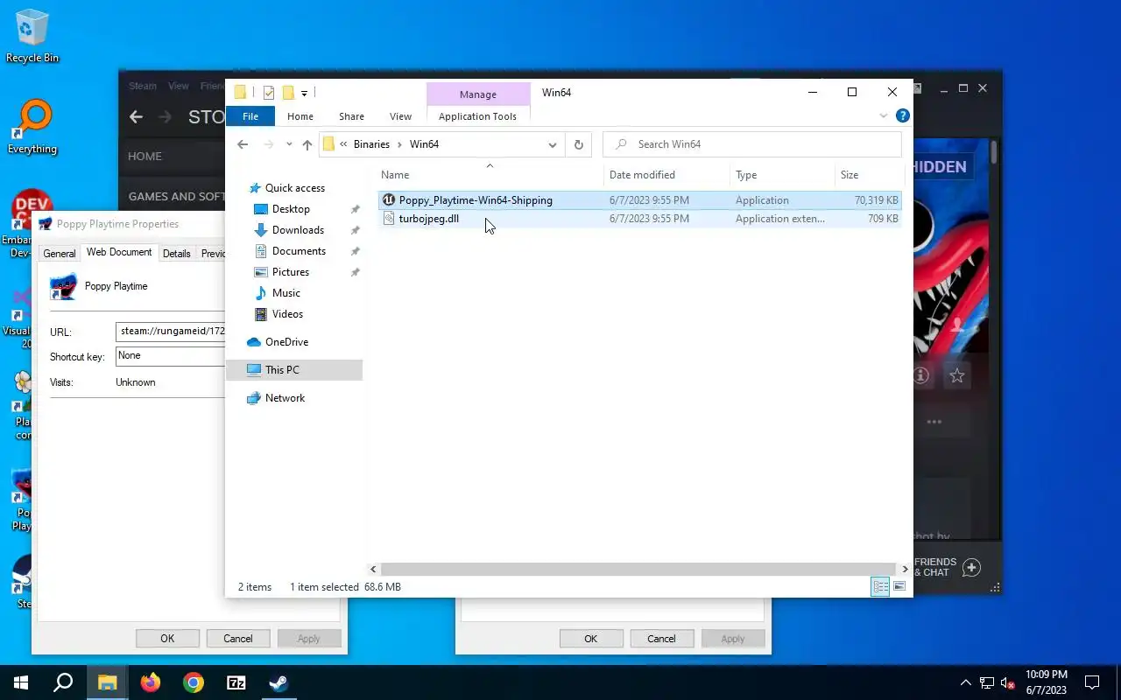Viewport: 1121px width, 700px height.
Task: Click Steam back arrow in Store
Action: click(136, 116)
